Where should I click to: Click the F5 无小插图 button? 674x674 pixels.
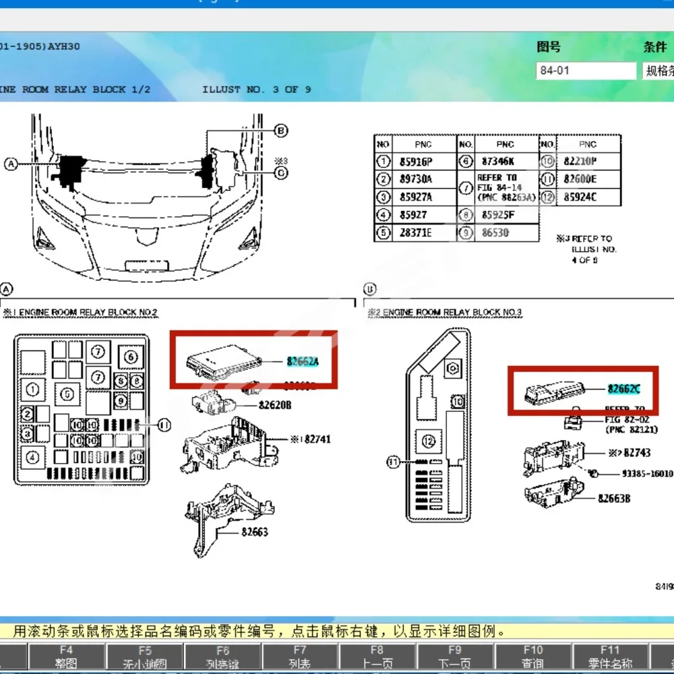click(145, 656)
